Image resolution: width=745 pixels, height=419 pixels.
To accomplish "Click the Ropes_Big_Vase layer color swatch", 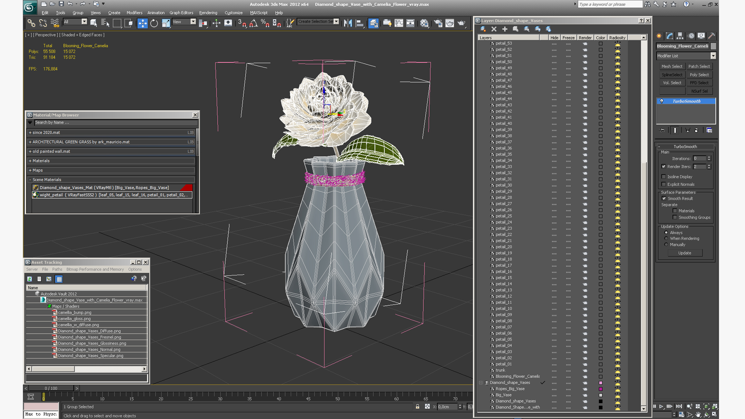I will 600,389.
